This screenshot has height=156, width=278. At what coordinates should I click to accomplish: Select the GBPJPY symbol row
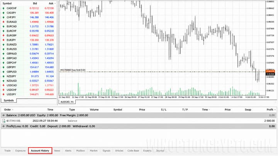point(28,67)
